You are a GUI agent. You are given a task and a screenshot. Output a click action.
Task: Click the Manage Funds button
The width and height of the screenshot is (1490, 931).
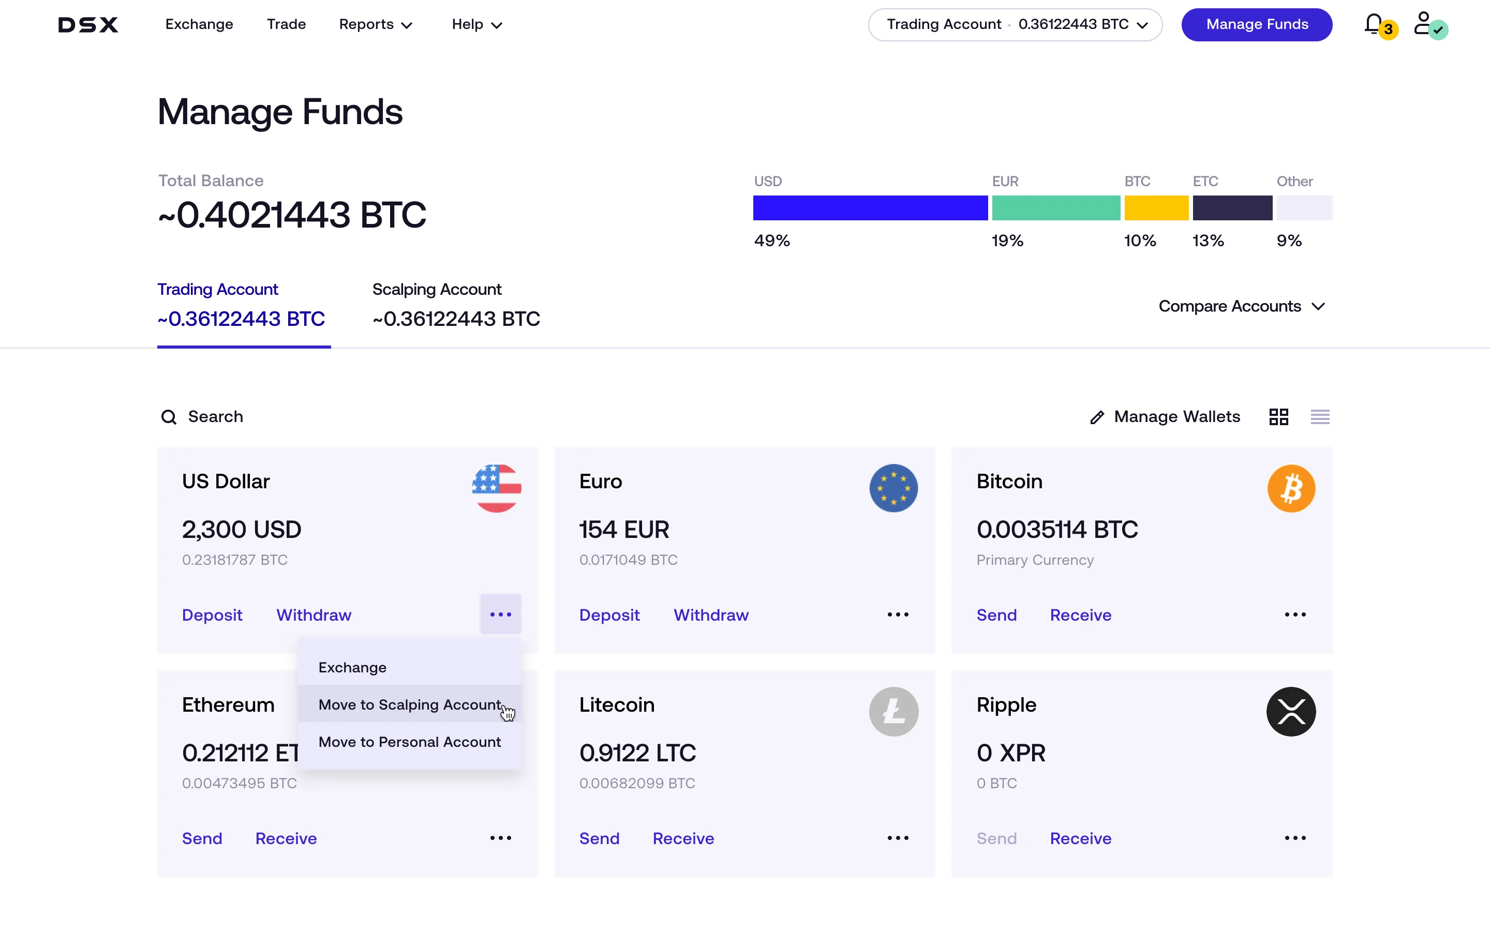point(1257,25)
